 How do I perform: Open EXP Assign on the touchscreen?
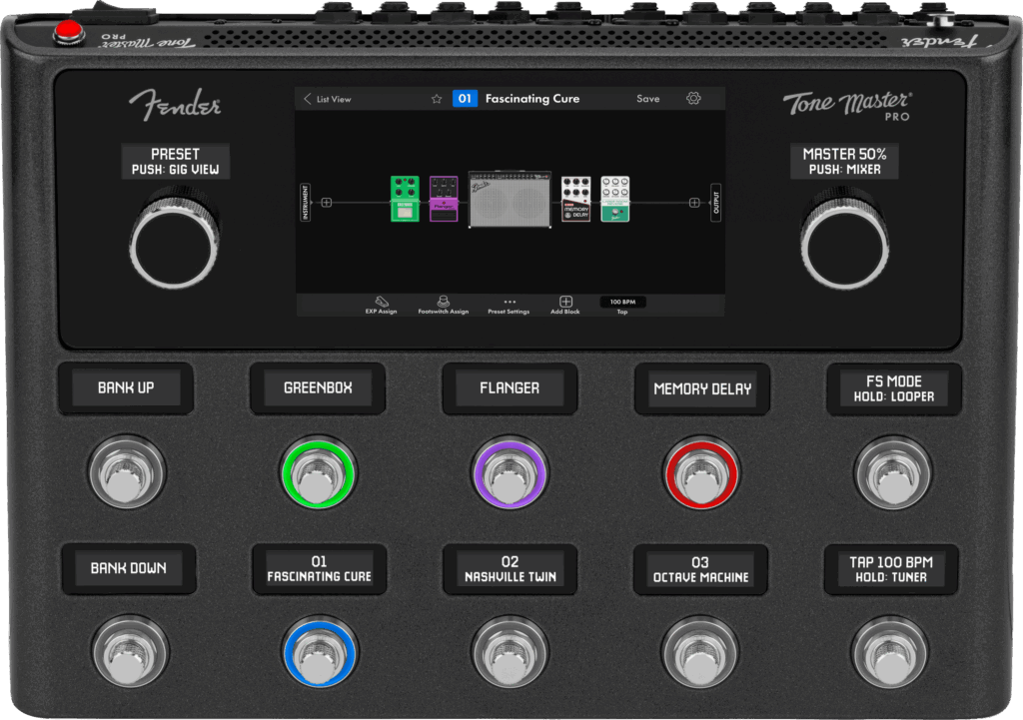pyautogui.click(x=381, y=305)
